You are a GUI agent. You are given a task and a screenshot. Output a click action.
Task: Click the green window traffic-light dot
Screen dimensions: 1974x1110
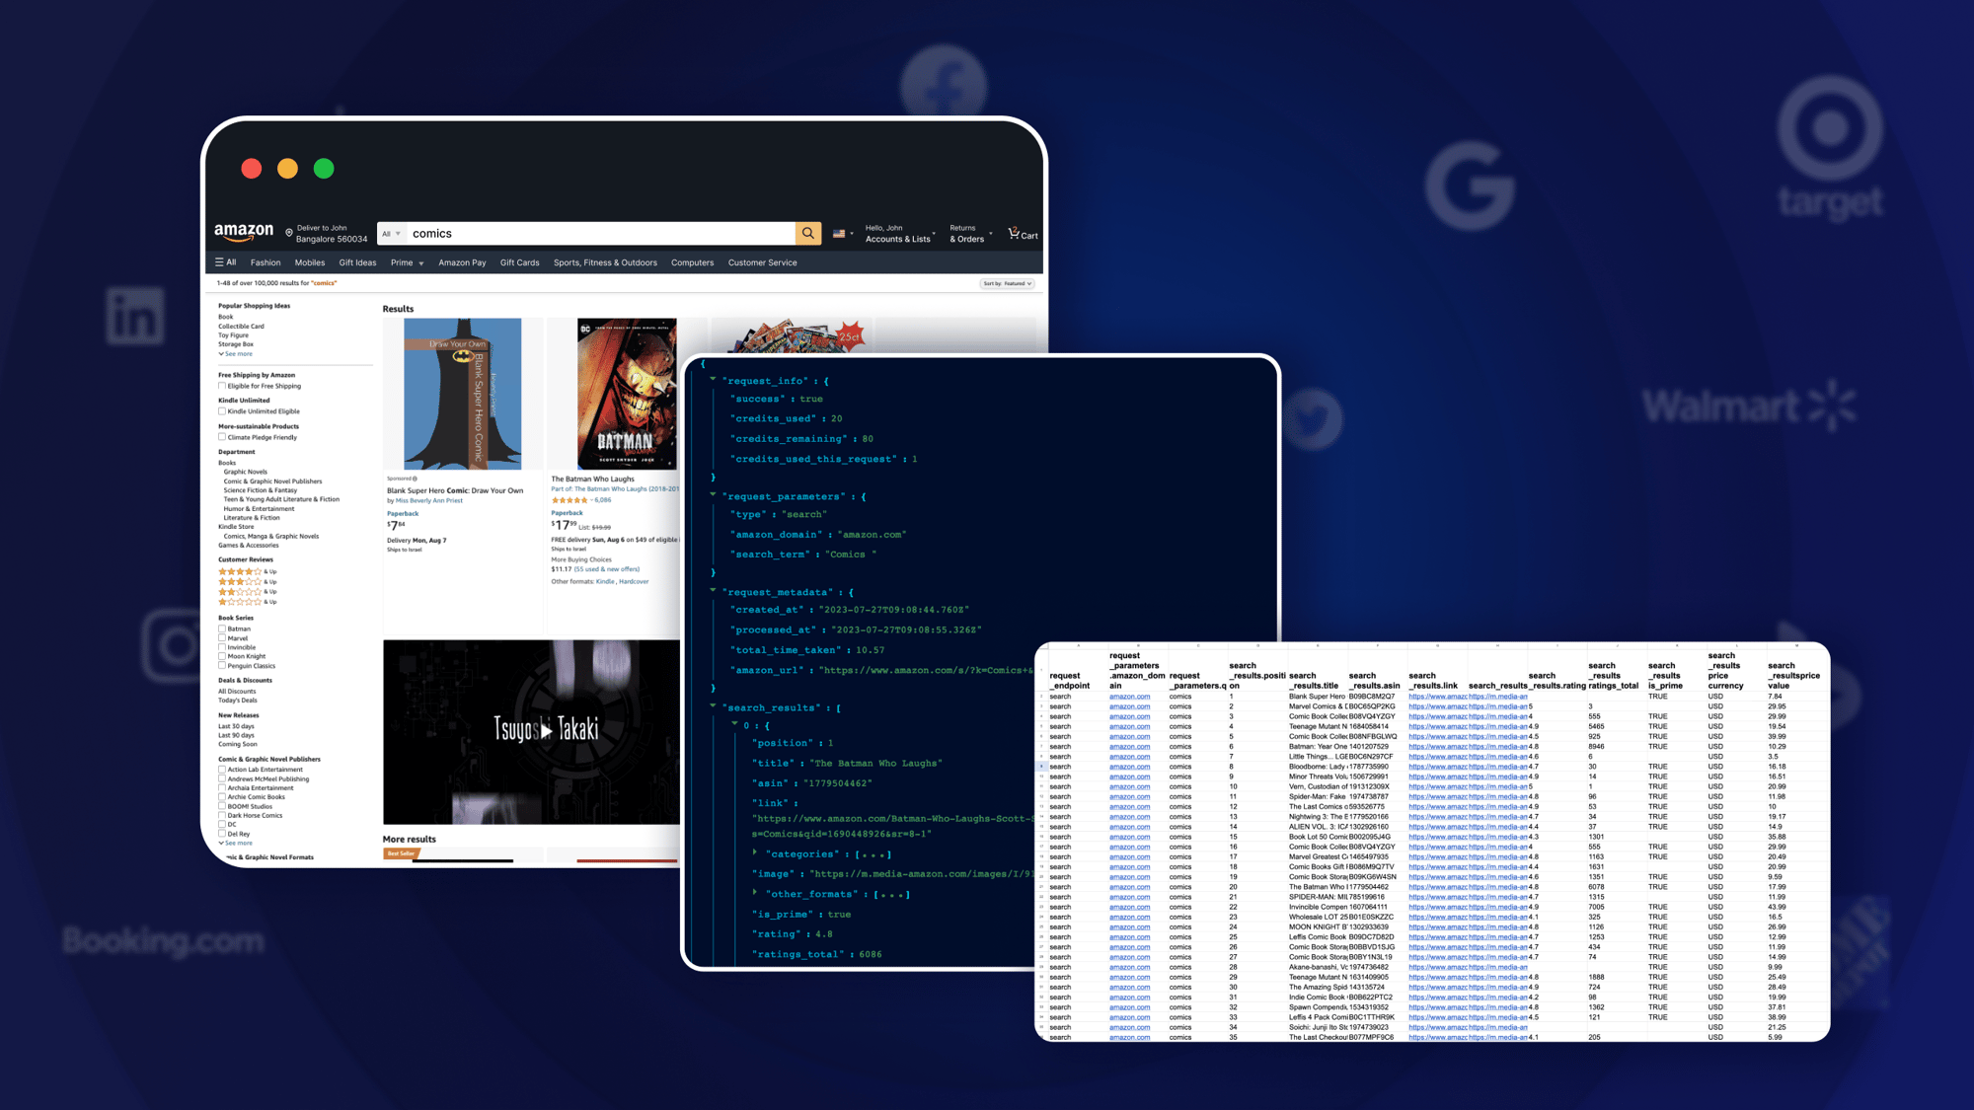[324, 169]
